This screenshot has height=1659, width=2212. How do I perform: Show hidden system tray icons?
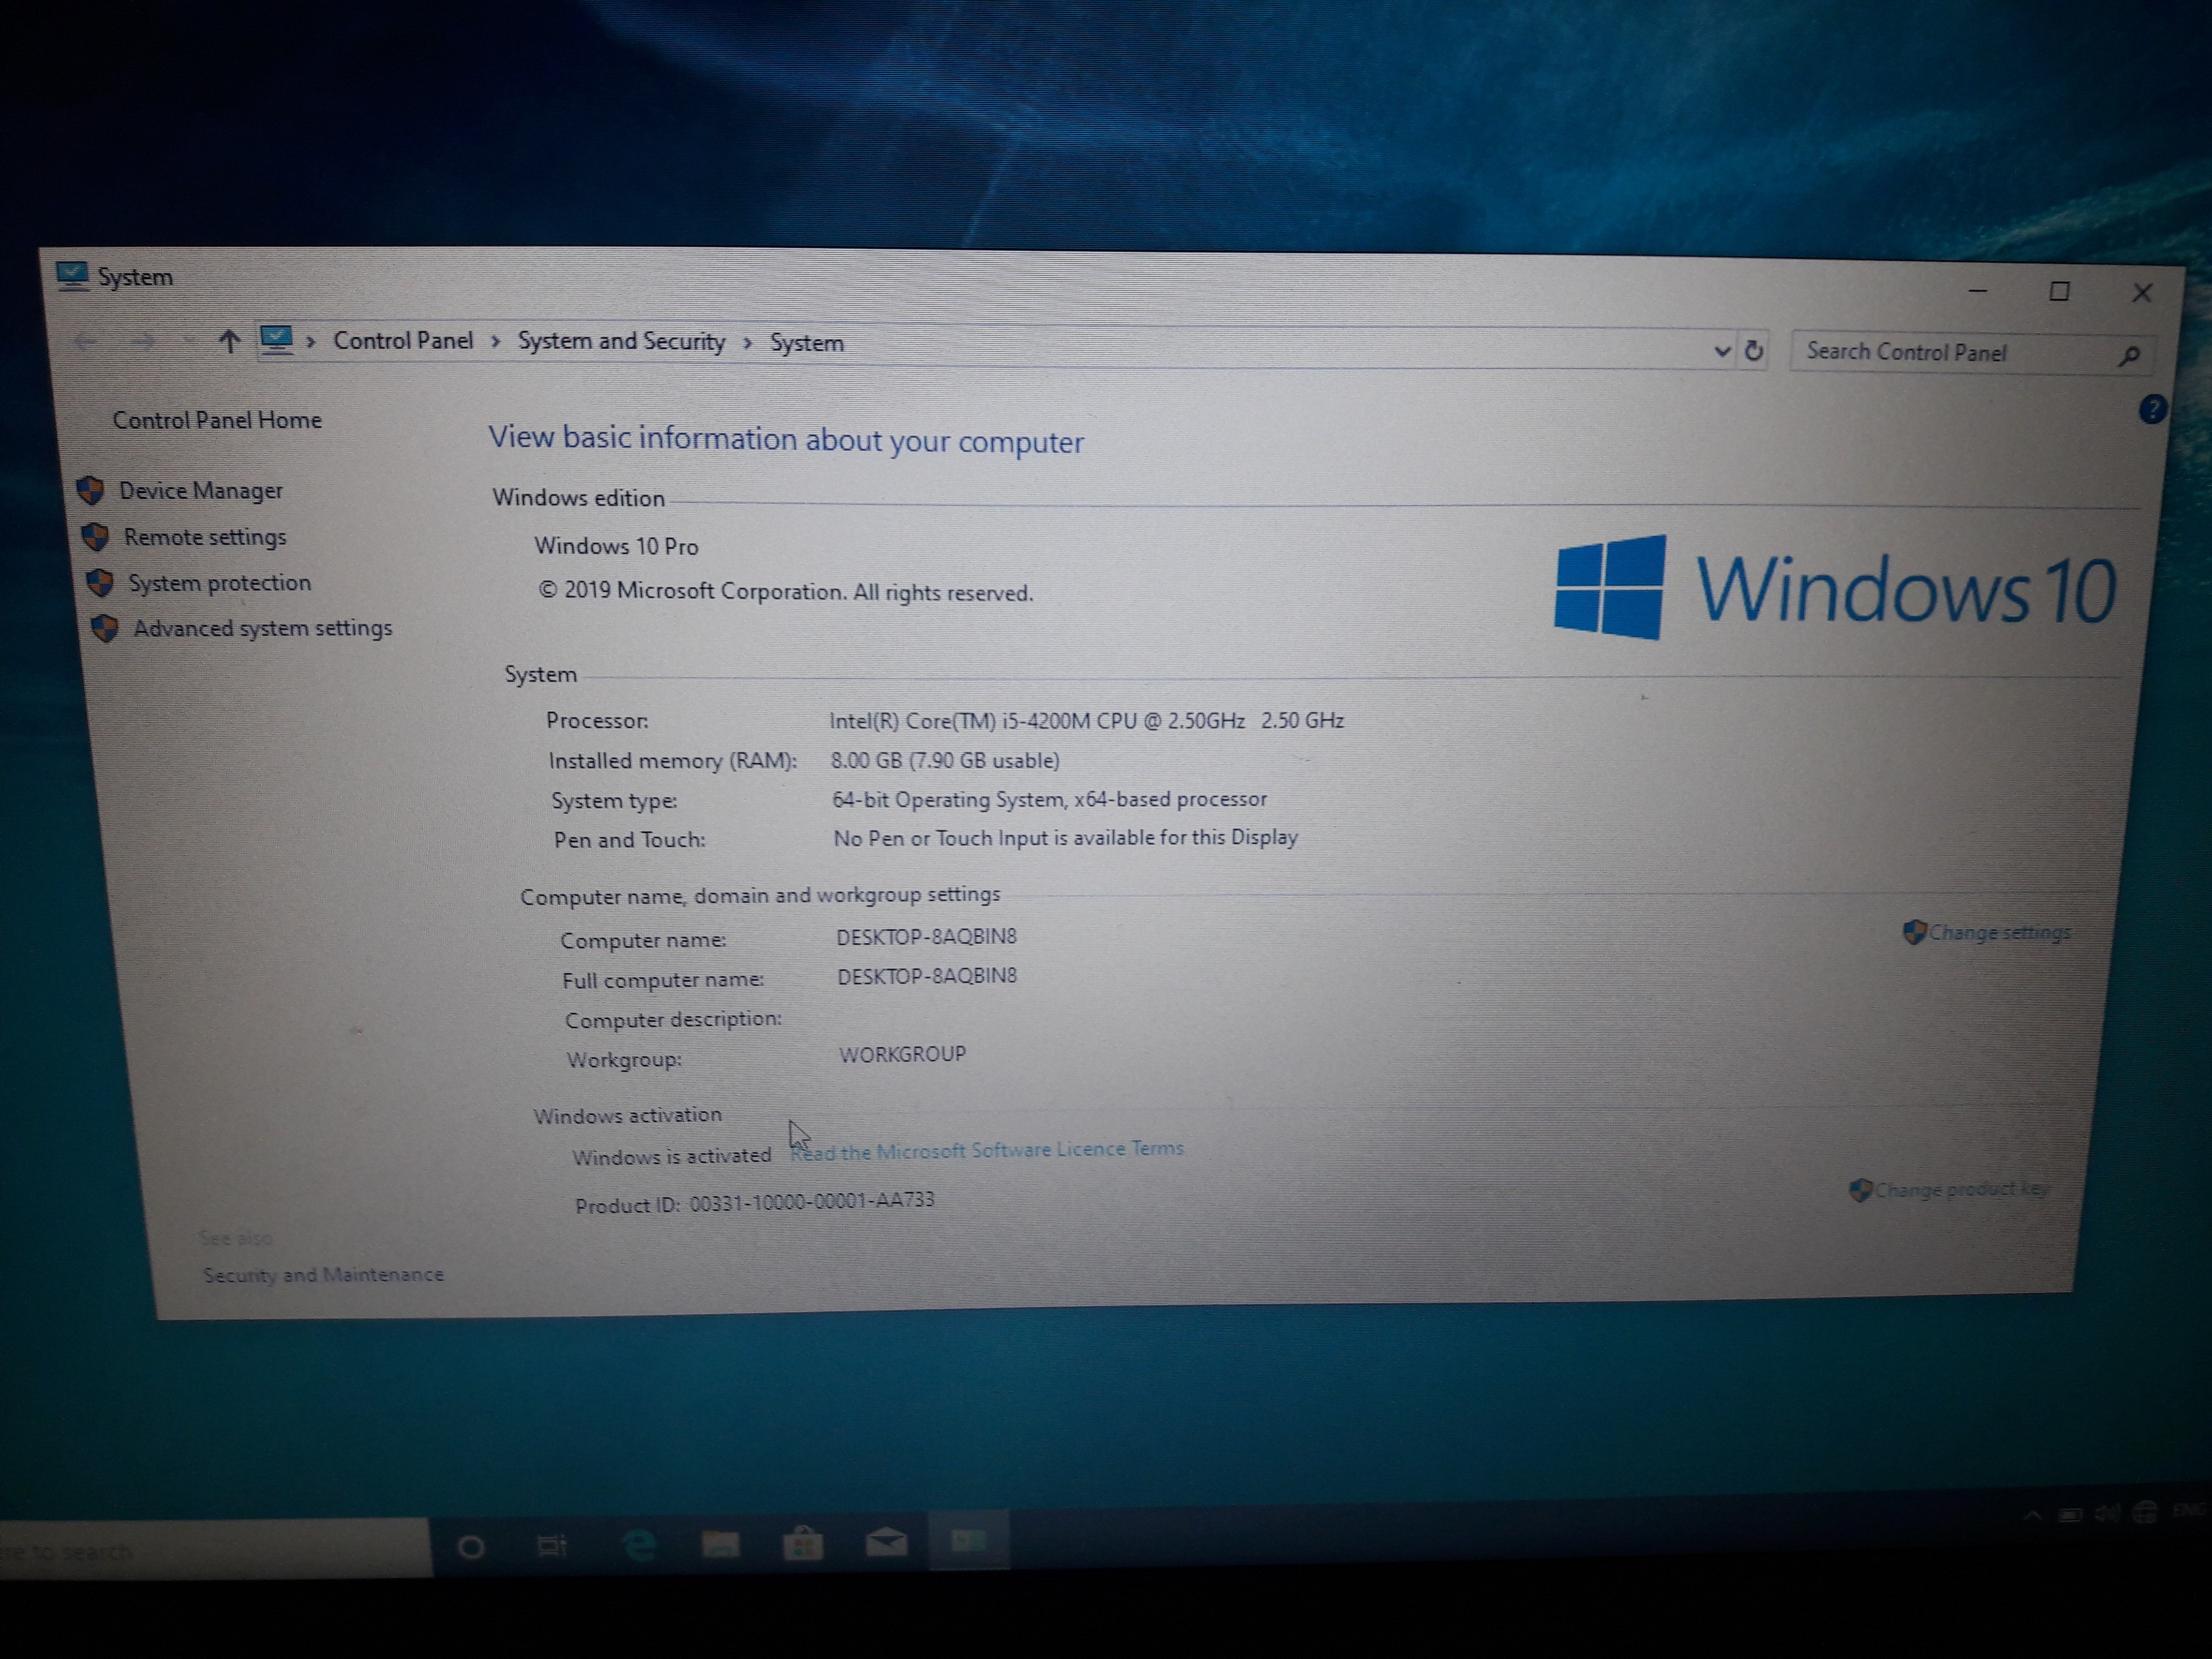click(x=2032, y=1516)
